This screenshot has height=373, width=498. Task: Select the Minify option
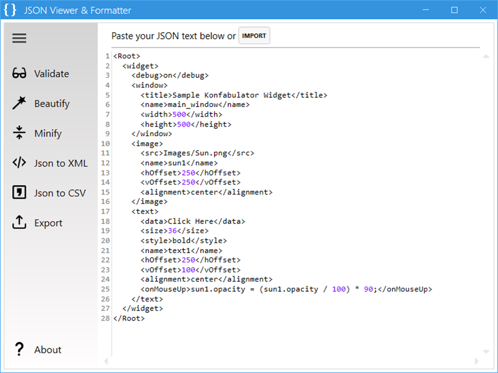(x=48, y=133)
